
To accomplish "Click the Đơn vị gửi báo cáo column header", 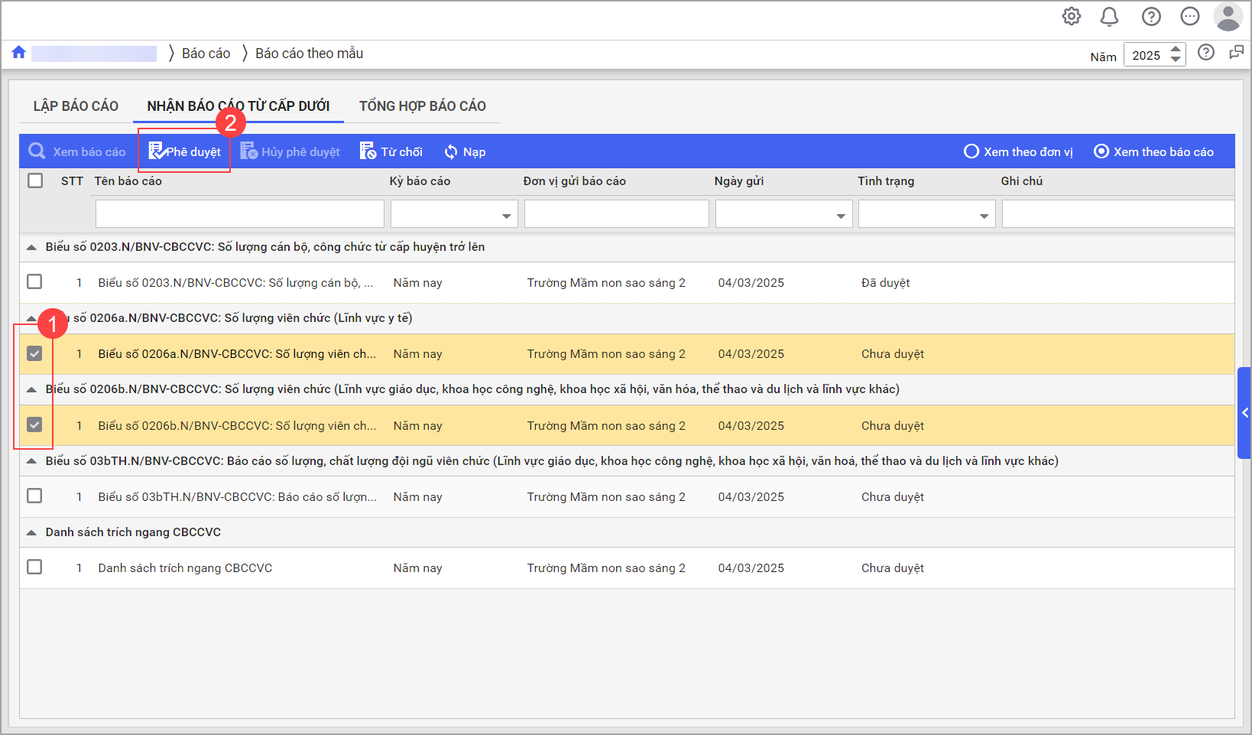I will point(575,181).
